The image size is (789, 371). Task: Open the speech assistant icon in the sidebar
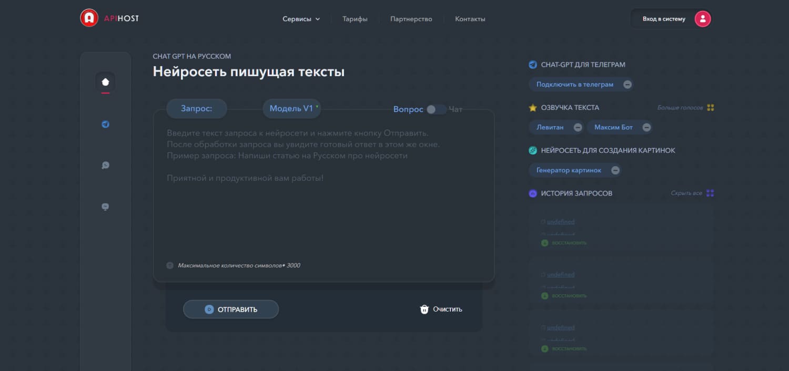pyautogui.click(x=105, y=207)
